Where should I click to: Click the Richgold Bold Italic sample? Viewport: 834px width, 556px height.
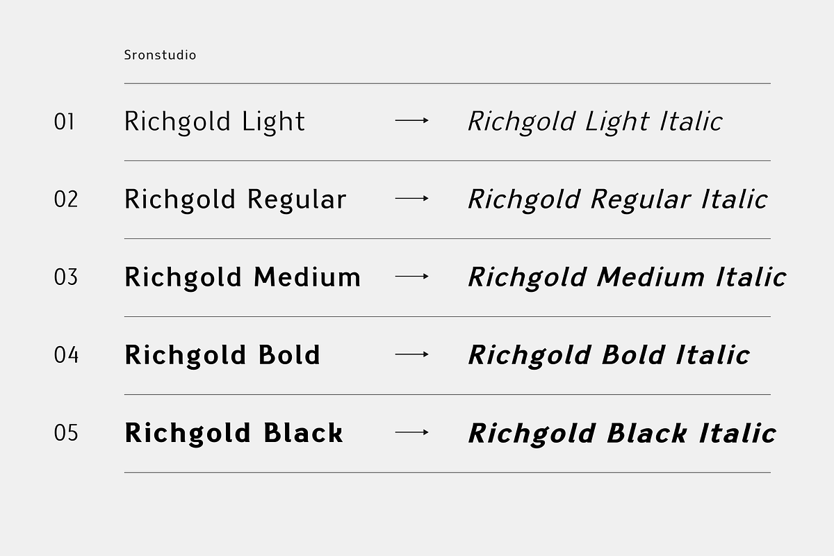[609, 355]
